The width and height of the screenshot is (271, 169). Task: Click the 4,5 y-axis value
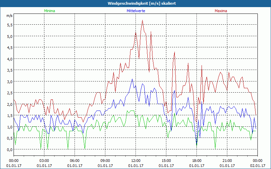(x=10, y=48)
